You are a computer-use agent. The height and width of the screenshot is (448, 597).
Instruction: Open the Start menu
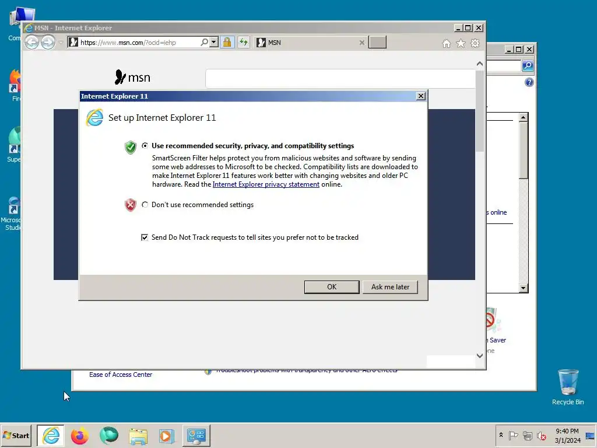pos(16,435)
